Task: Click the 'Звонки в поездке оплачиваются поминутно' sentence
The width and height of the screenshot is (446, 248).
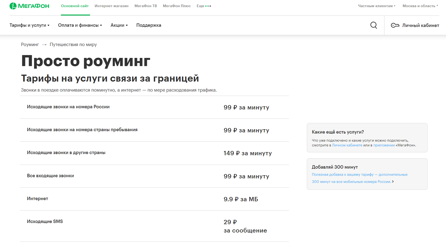Action: [x=119, y=90]
